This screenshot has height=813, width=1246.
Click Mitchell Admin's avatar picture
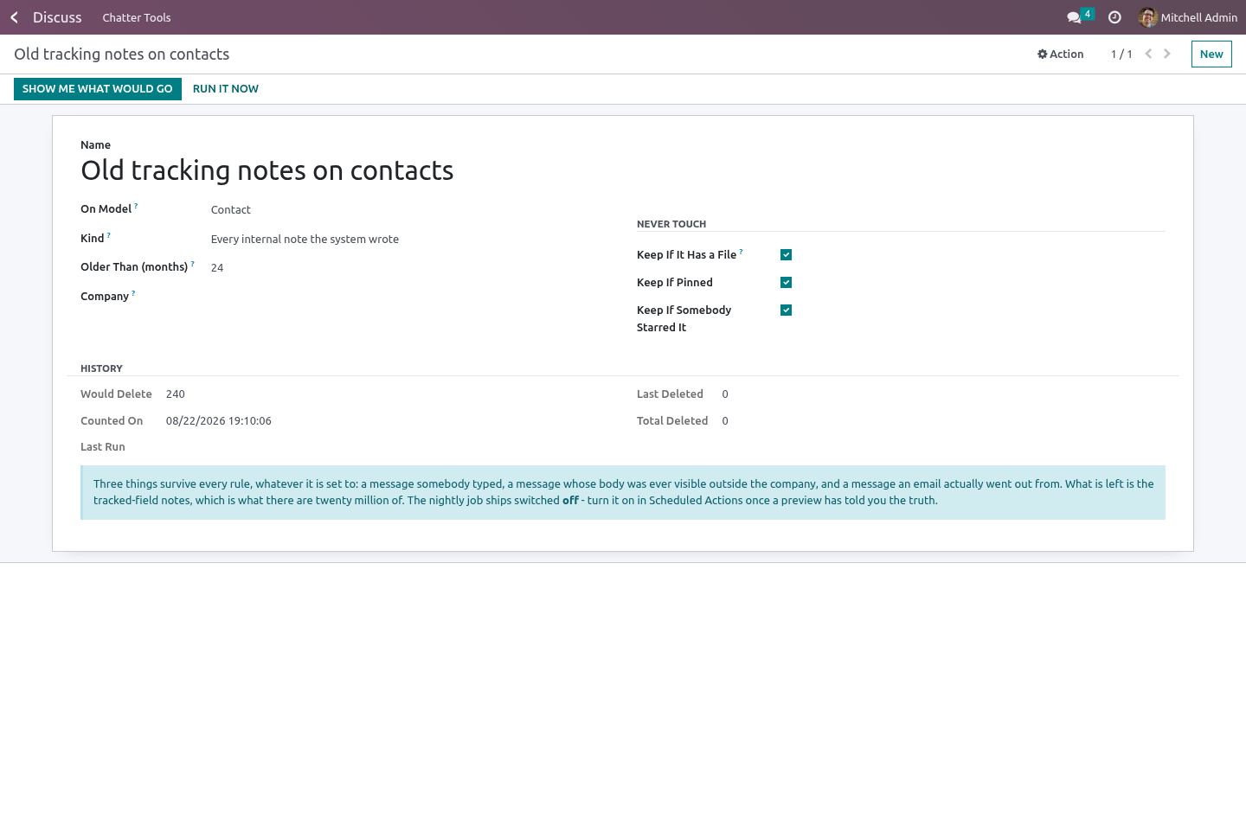point(1148,17)
